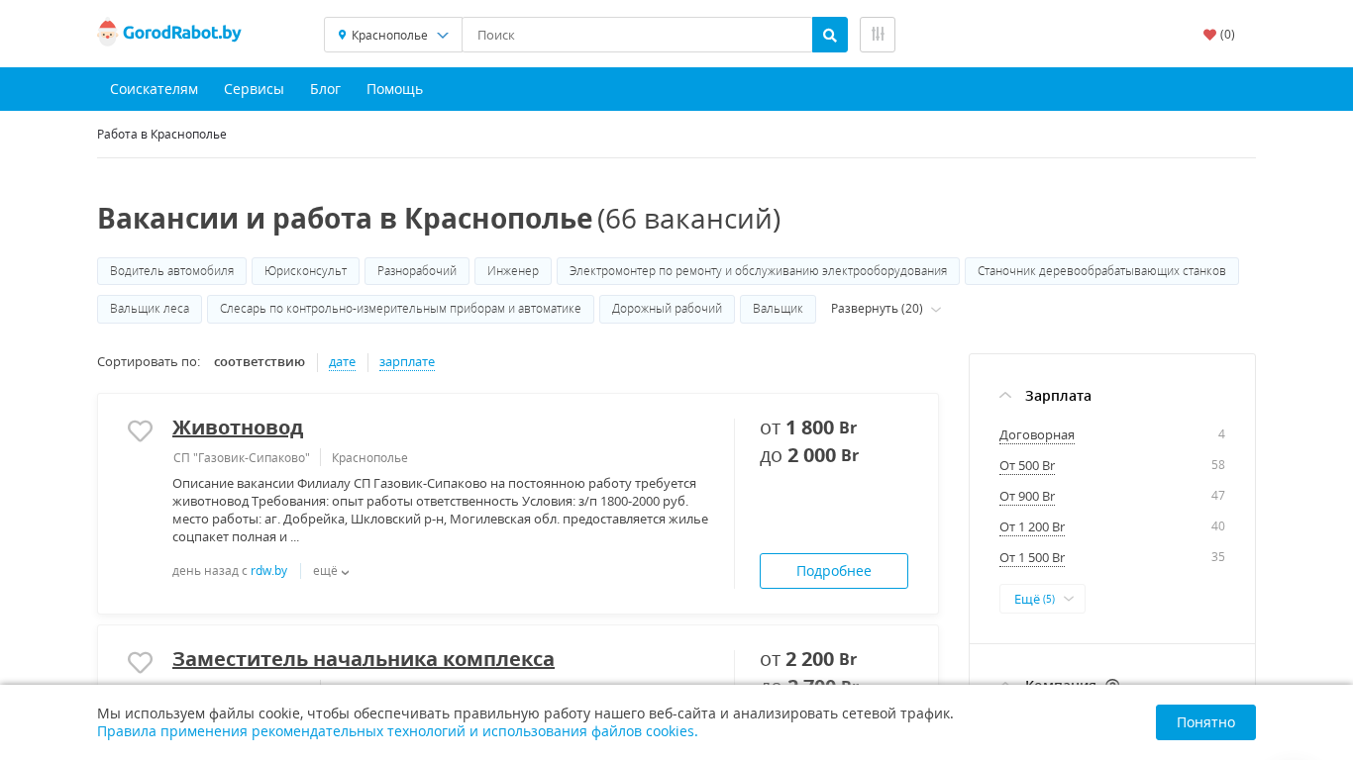The width and height of the screenshot is (1353, 760).
Task: Accept cookies with Понятно button
Action: pos(1205,722)
